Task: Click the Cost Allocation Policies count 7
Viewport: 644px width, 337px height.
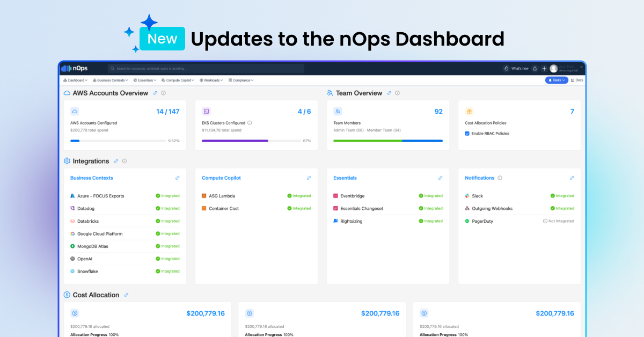Action: point(572,112)
